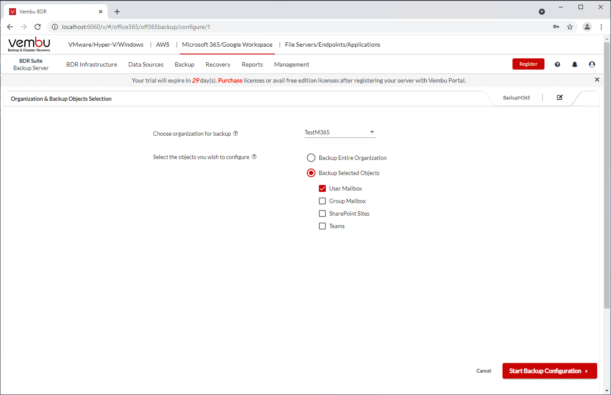This screenshot has width=611, height=395.
Task: Click the BDR Suite Backup Server label
Action: coord(31,64)
